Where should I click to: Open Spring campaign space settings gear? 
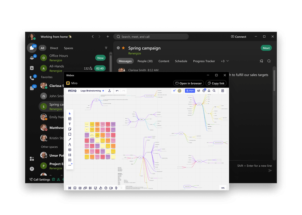pos(118,48)
